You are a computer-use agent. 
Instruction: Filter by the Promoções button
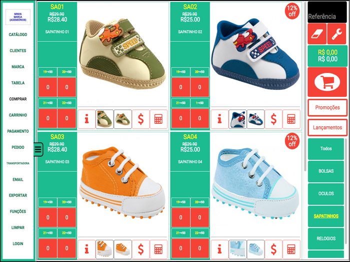(x=327, y=108)
